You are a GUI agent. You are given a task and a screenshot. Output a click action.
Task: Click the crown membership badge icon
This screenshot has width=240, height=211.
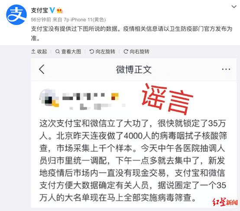point(60,10)
